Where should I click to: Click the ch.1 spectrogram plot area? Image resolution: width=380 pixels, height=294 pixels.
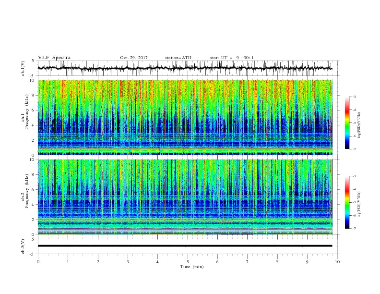click(185, 117)
